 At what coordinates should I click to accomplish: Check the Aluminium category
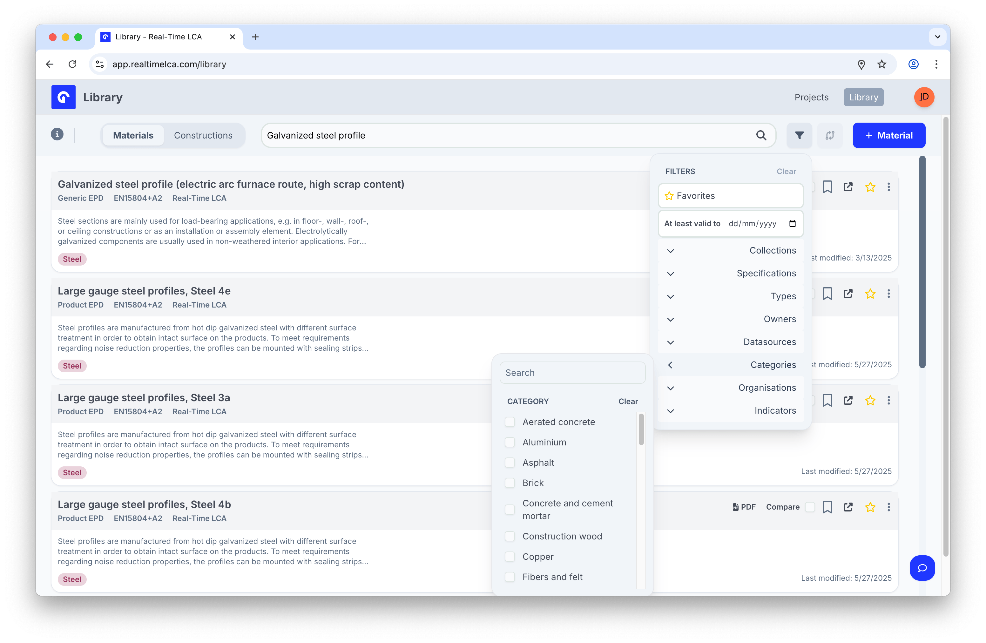(510, 443)
